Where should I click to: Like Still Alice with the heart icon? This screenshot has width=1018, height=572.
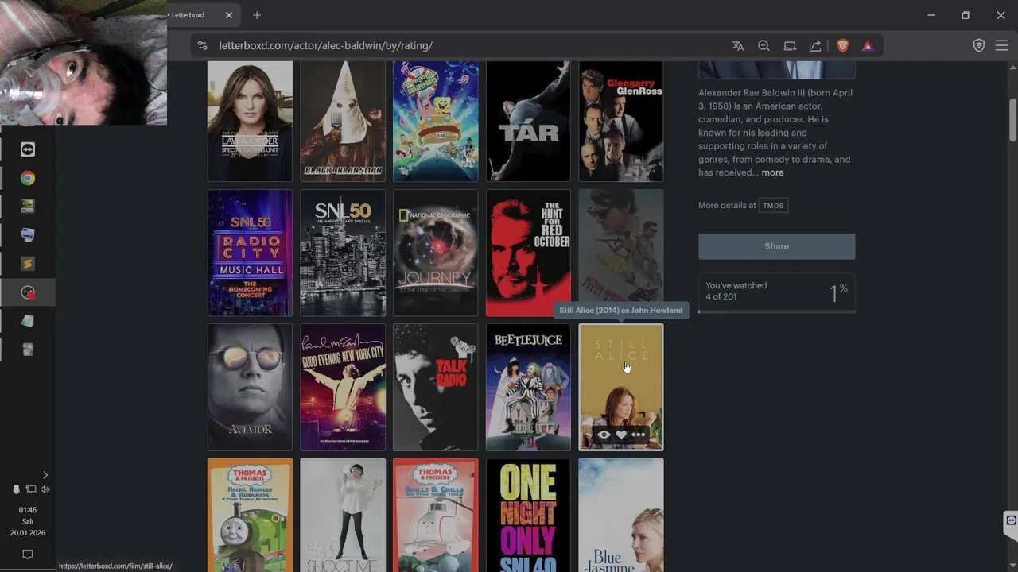(621, 435)
